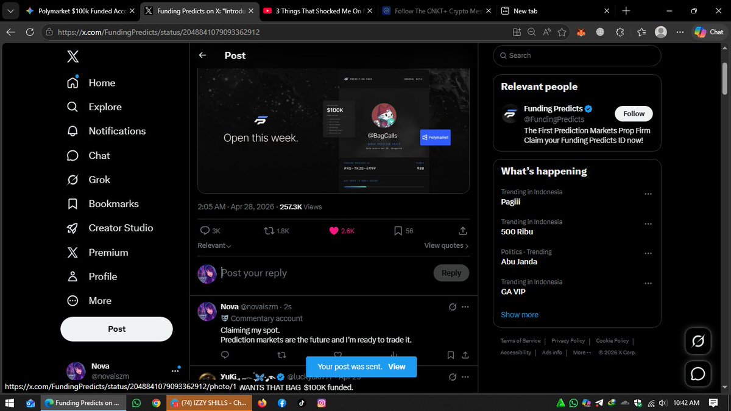The width and height of the screenshot is (731, 411).
Task: Open options for the Abu Janda trend
Action: pos(648,253)
